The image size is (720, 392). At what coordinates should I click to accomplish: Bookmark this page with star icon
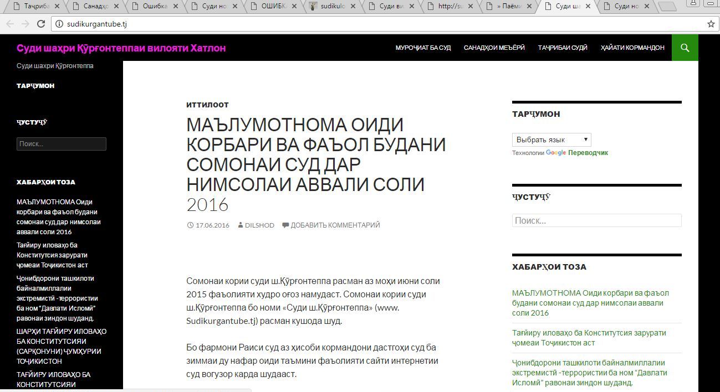pyautogui.click(x=711, y=24)
